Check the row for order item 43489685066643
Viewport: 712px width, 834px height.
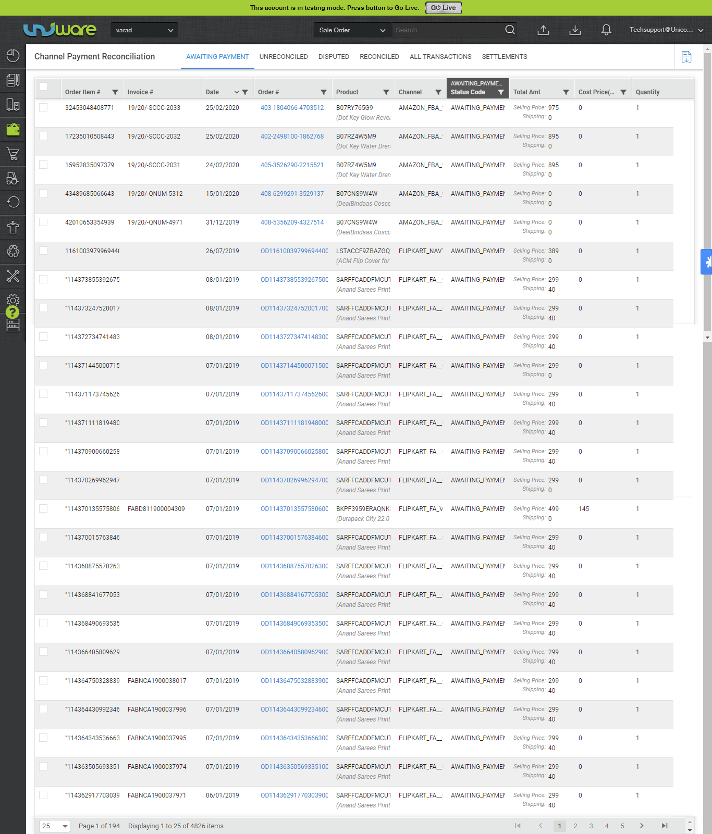point(43,193)
